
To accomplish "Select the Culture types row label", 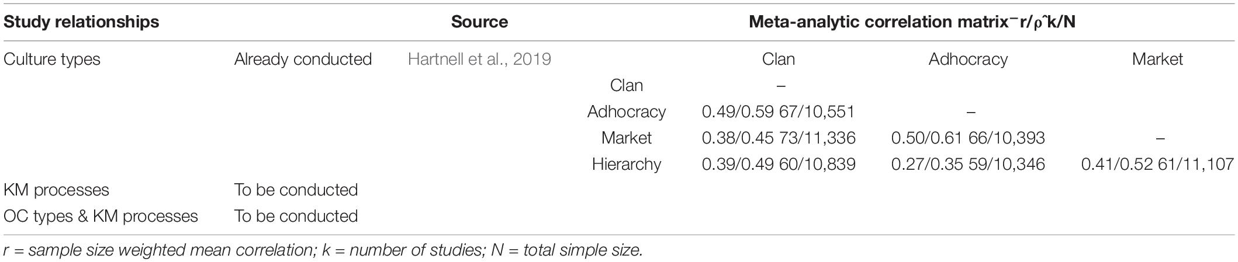I will pyautogui.click(x=52, y=59).
